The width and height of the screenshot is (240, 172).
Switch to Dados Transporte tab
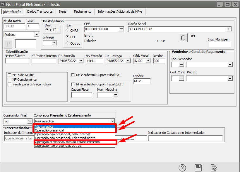point(40,11)
